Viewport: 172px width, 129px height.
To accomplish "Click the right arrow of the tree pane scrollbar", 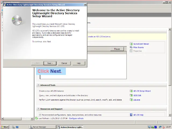I will 32,119.
